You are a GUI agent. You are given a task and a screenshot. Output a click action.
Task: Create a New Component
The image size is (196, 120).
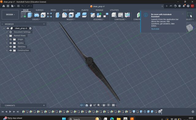99,15
